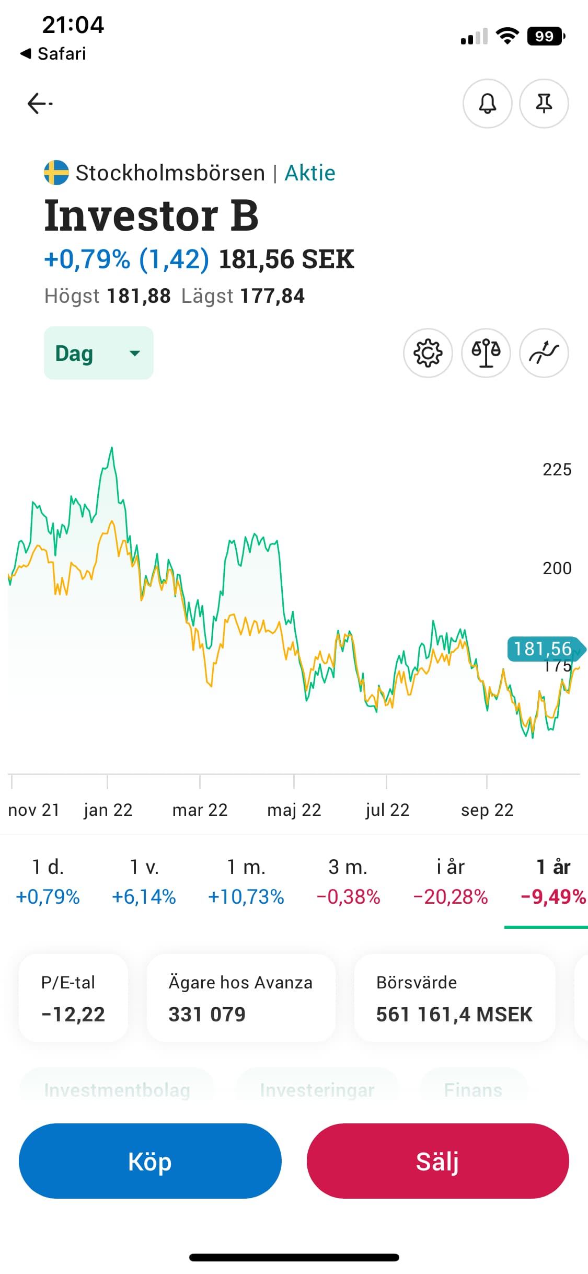588x1274 pixels.
Task: Tap the Swedish flag icon
Action: pos(56,173)
